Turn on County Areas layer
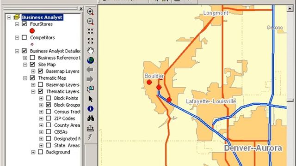This screenshot has height=166, width=296. click(49, 125)
